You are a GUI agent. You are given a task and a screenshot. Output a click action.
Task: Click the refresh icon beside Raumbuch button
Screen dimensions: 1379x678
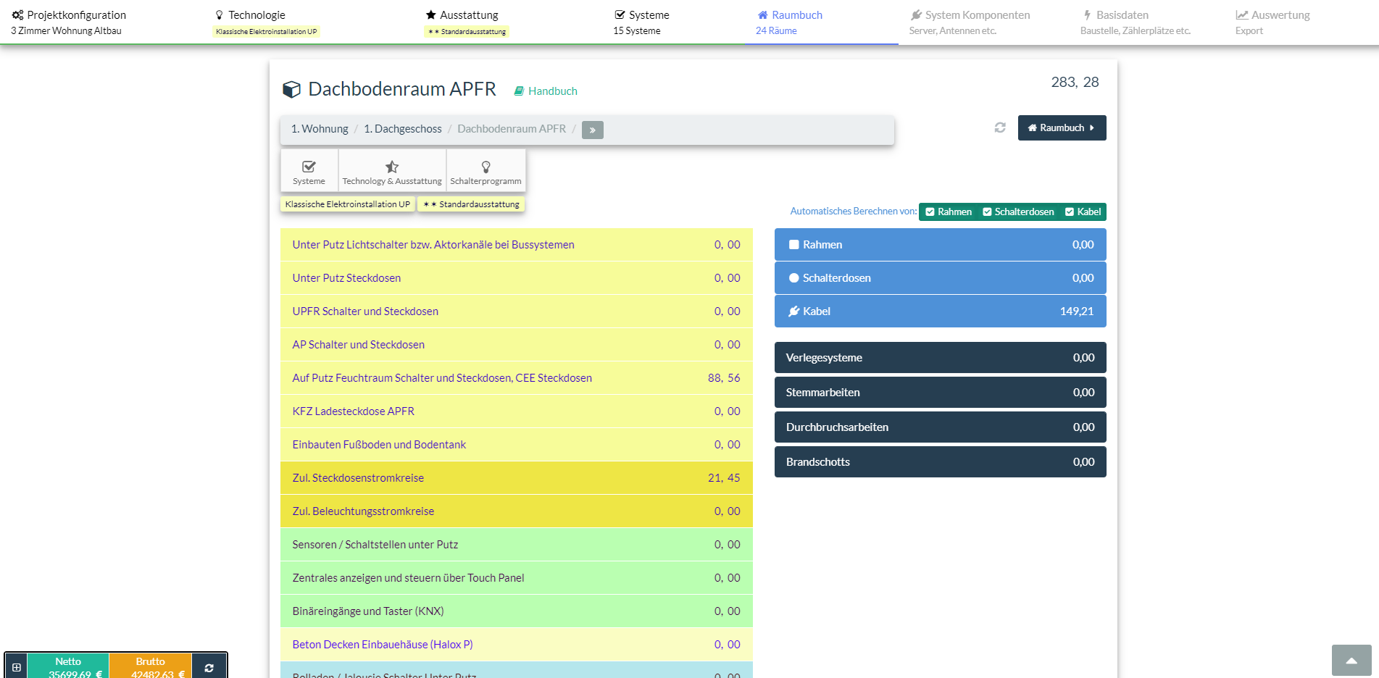1000,127
